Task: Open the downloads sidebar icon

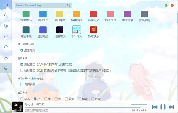Action: (x=6, y=58)
